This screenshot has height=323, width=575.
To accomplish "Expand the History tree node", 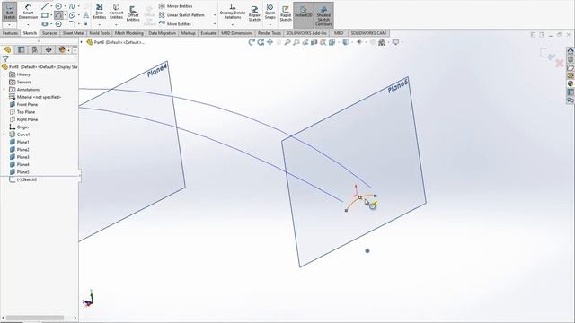I will click(x=4, y=74).
